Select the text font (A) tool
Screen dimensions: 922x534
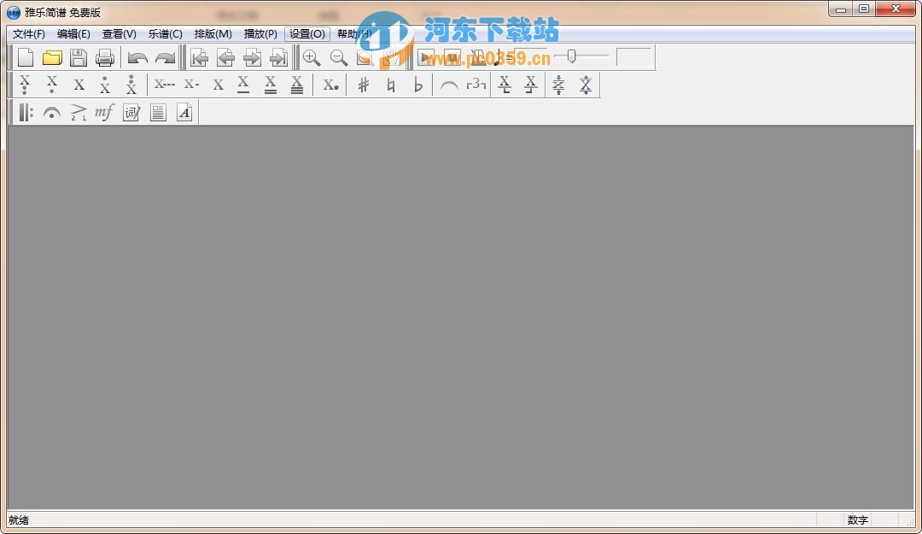pos(184,111)
